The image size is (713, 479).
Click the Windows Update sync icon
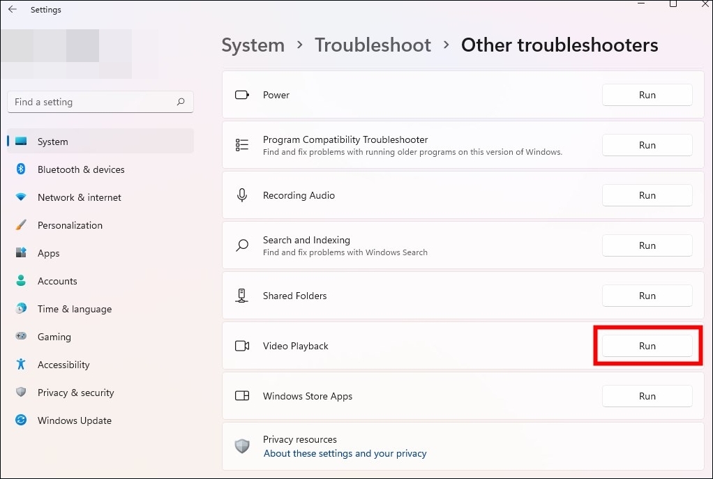pos(21,420)
